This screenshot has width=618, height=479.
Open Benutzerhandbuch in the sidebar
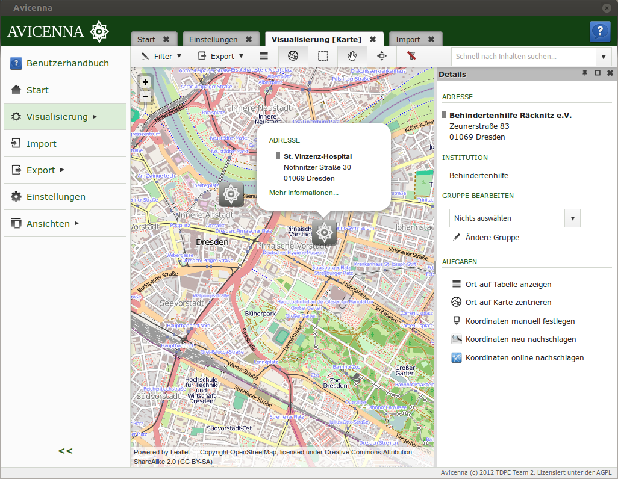(67, 63)
